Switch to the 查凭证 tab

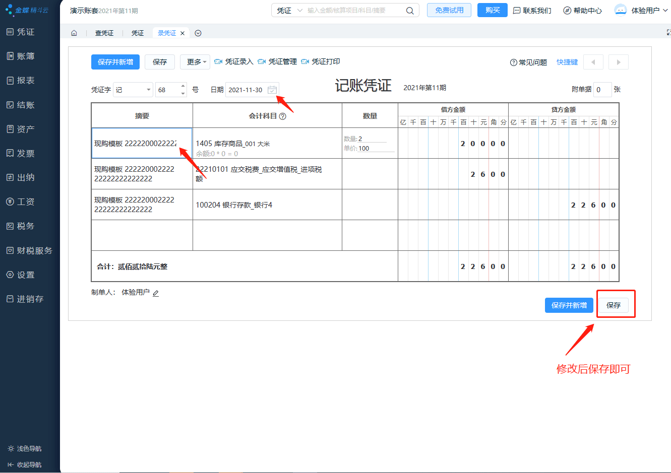[104, 33]
